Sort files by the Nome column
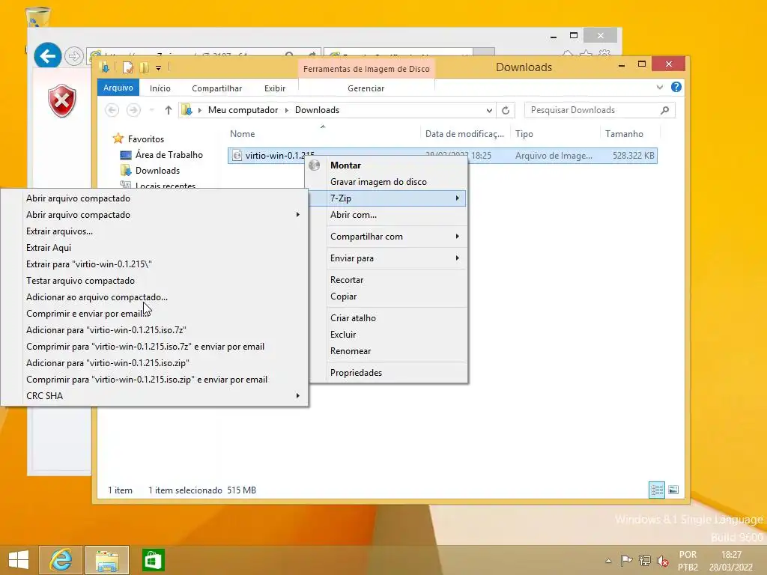Viewport: 767px width, 575px height. point(242,133)
